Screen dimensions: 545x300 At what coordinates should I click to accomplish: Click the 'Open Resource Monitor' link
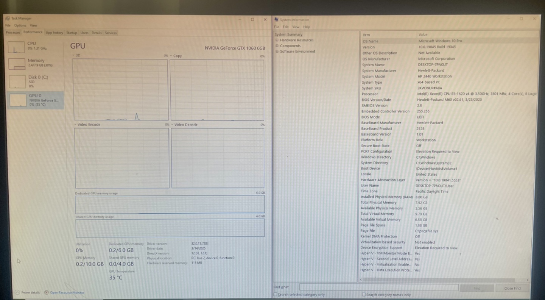click(67, 292)
